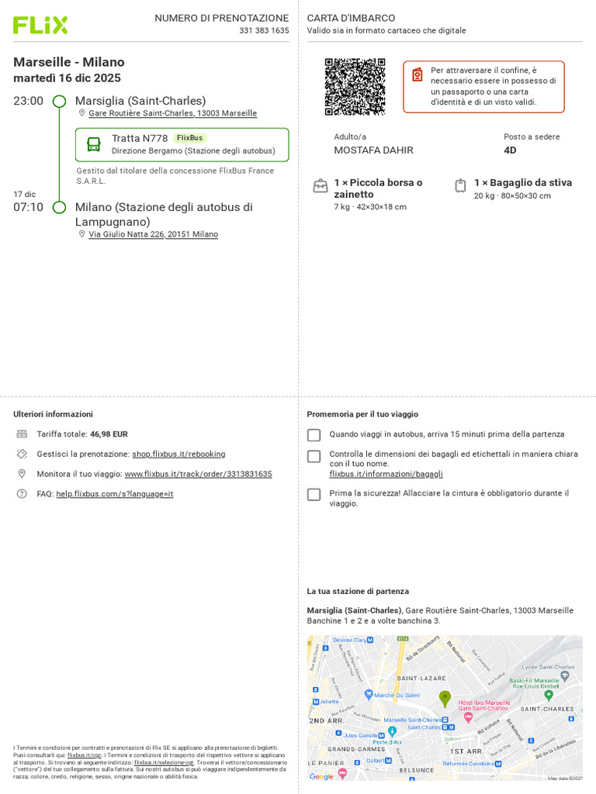The image size is (596, 794).
Task: Open the flixbus.it/informazioni/bagagli link
Action: click(386, 474)
